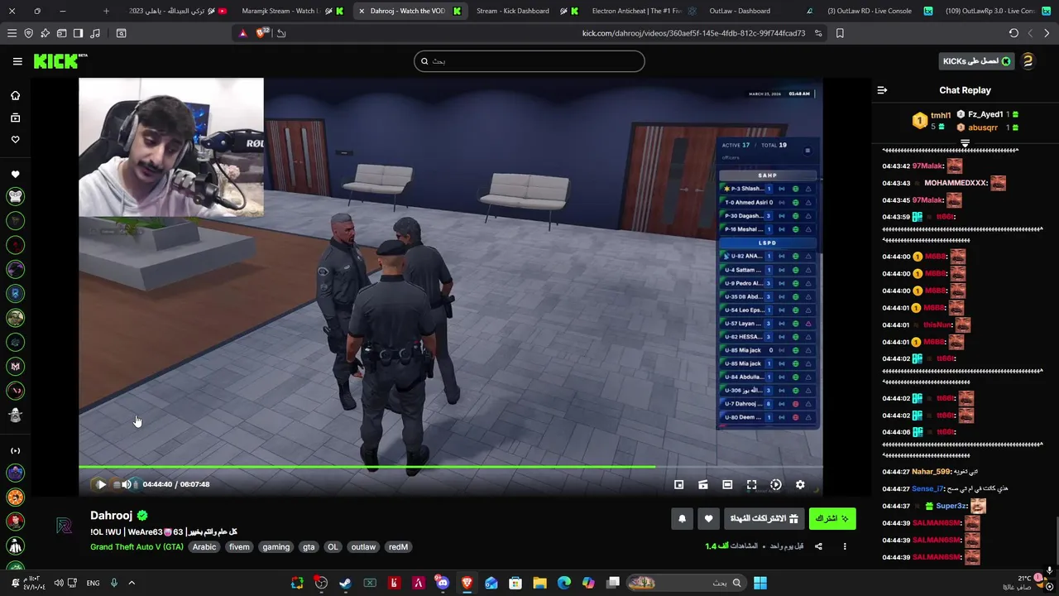This screenshot has width=1059, height=596.
Task: Open Steam from the taskbar
Action: [x=345, y=583]
